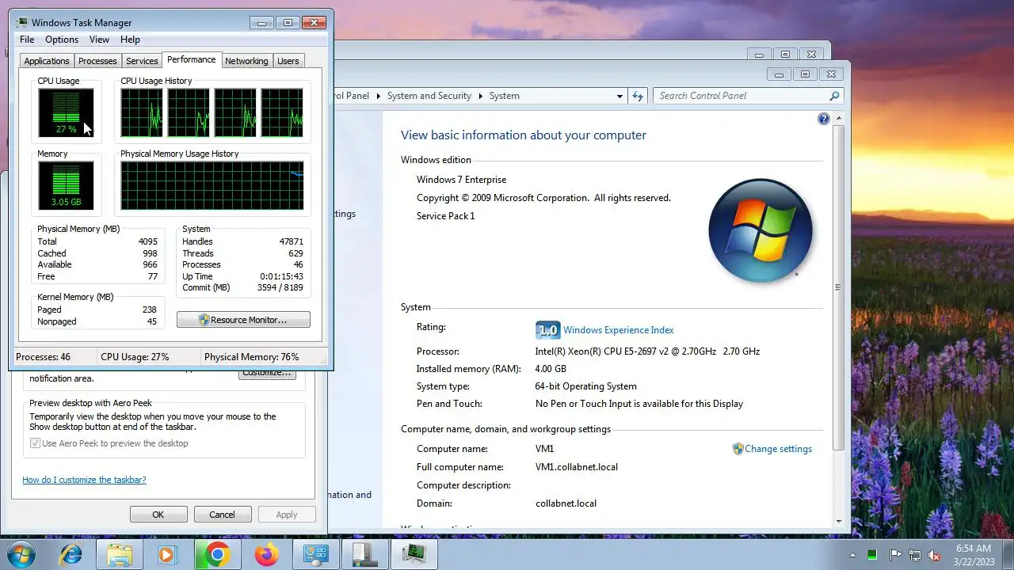Click the Windows Experience Index rating badge

[547, 330]
